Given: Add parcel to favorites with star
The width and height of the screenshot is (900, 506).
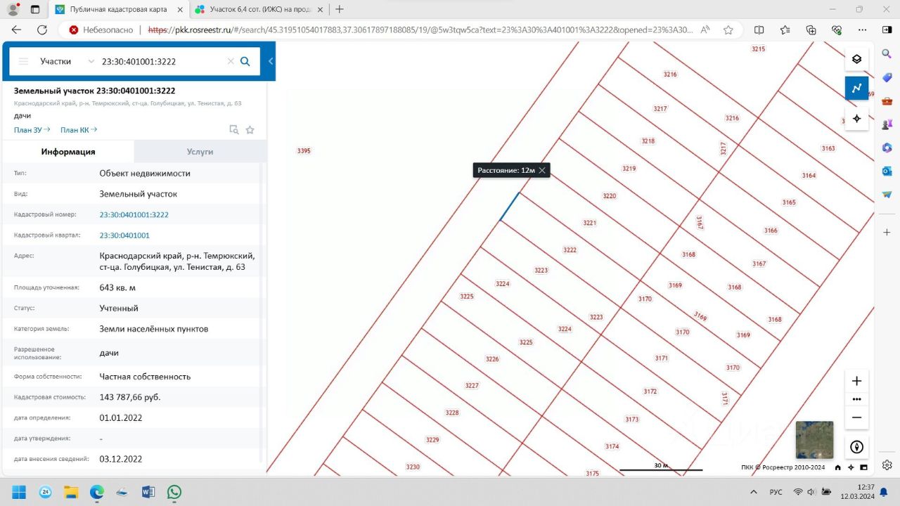Looking at the screenshot, I should pos(250,129).
